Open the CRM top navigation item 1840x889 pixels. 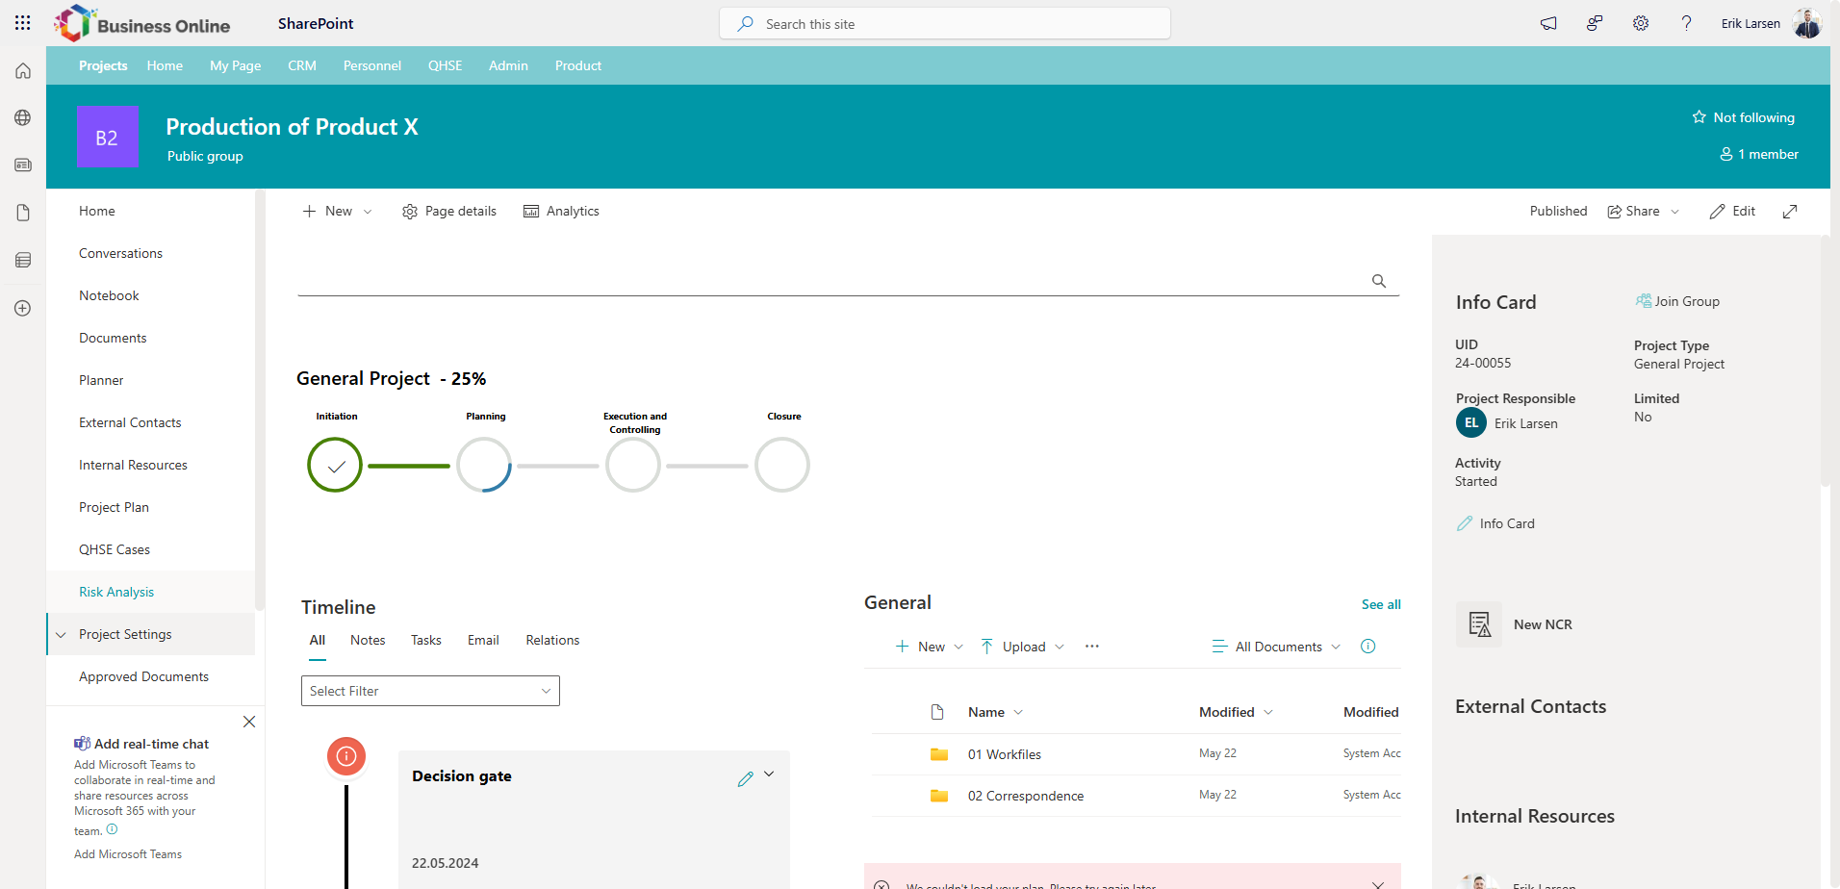point(302,65)
